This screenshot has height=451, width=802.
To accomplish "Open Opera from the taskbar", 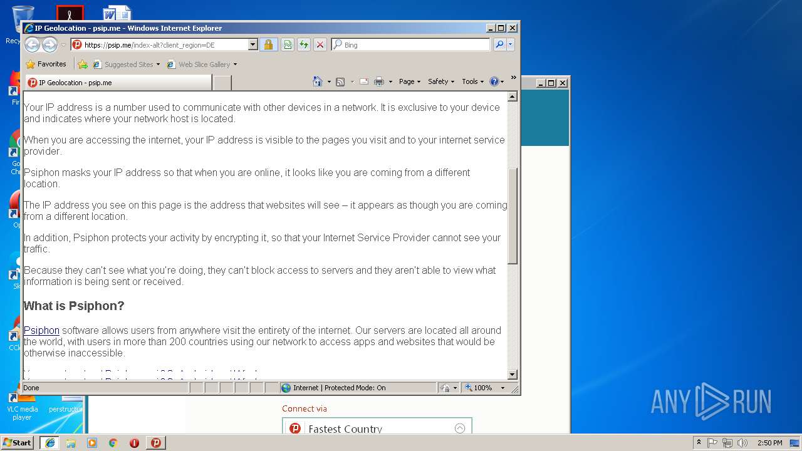I will [134, 443].
